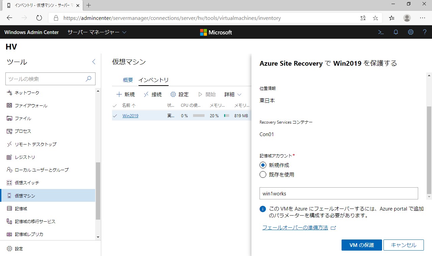The width and height of the screenshot is (432, 256).
Task: Click the ツールの検索 search box
Action: (51, 79)
